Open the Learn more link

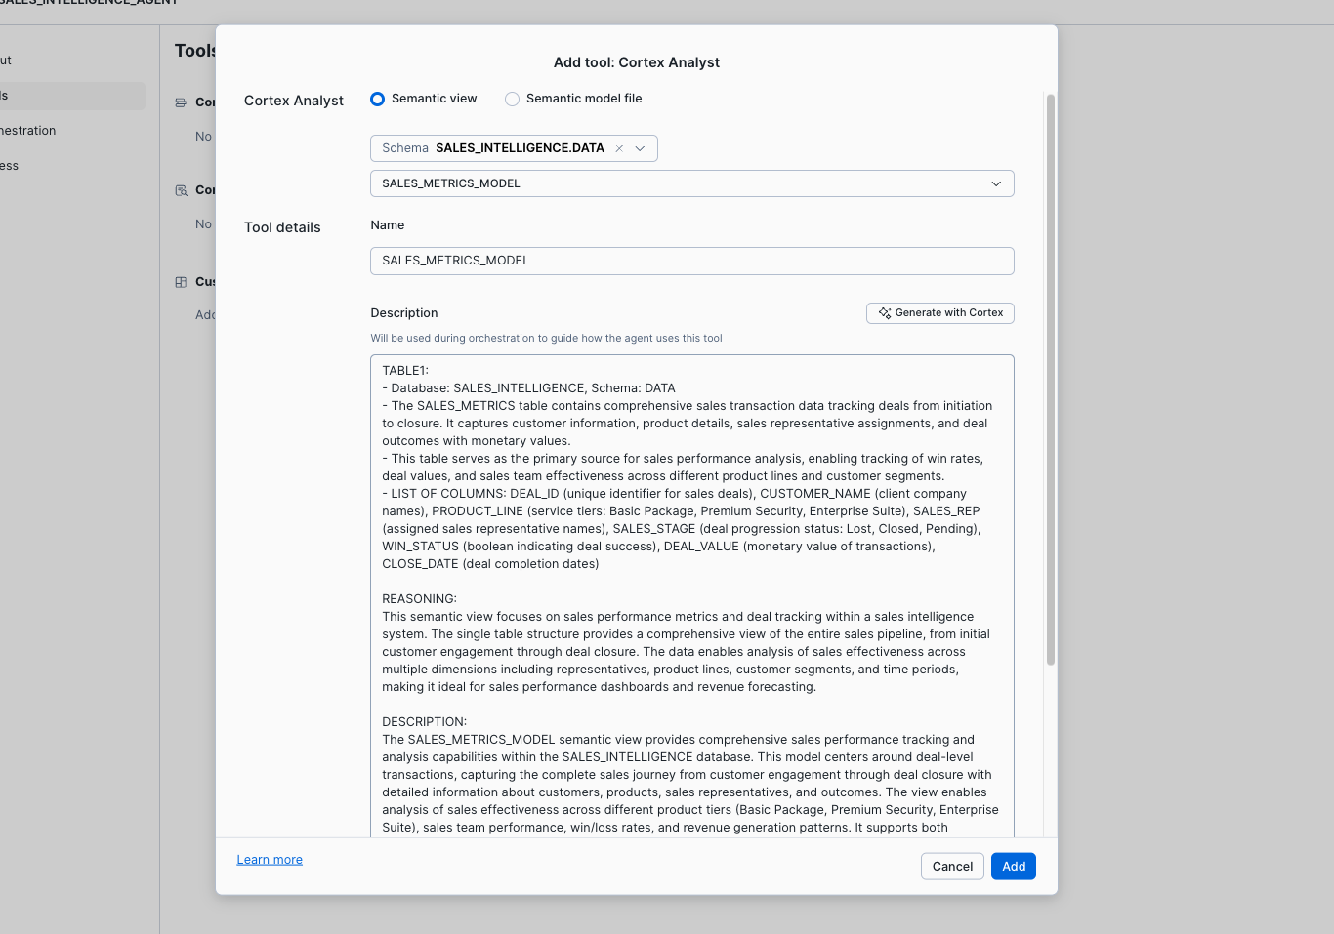click(270, 860)
